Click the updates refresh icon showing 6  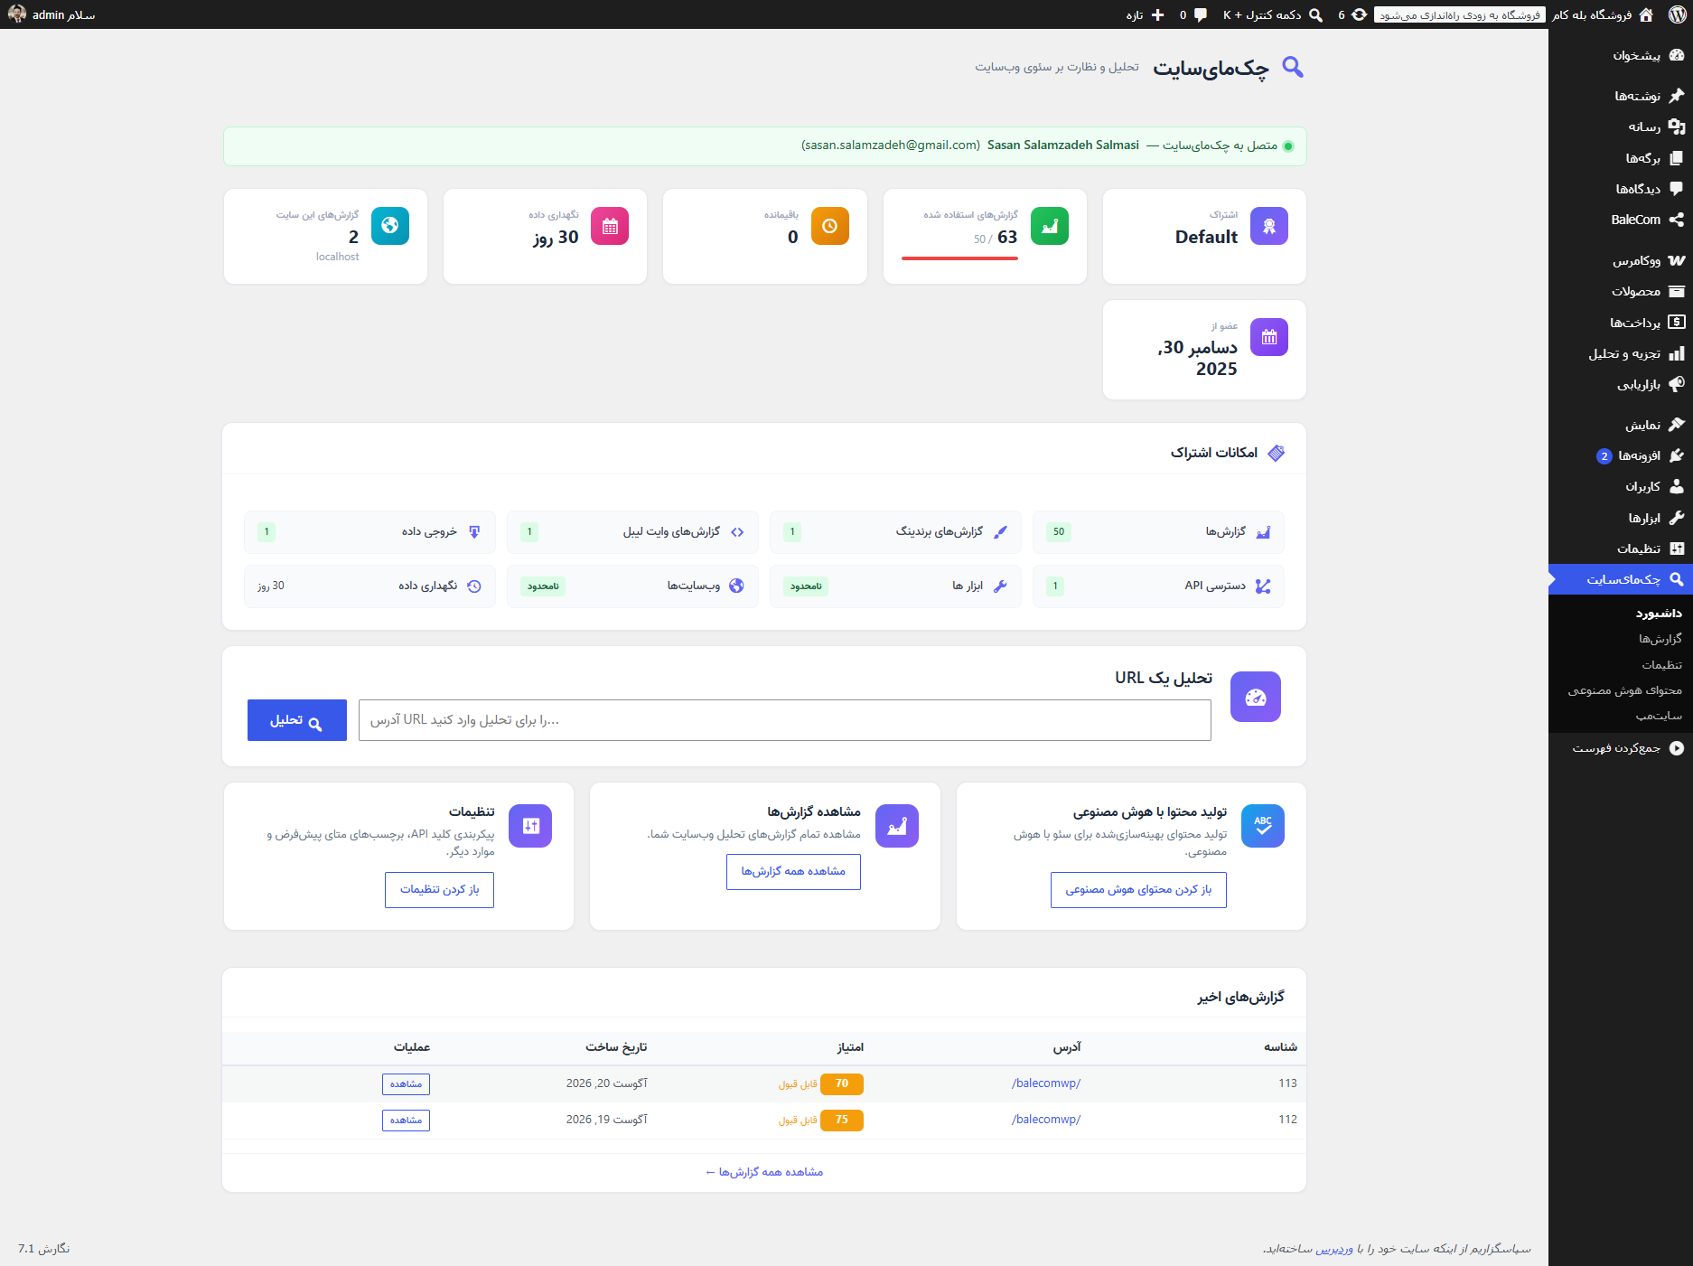1359,14
